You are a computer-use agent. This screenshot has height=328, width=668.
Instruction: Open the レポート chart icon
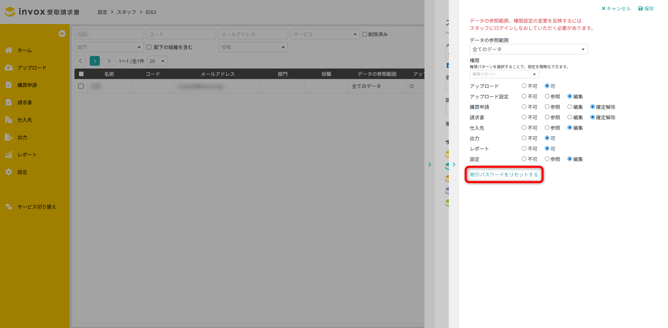pyautogui.click(x=9, y=155)
